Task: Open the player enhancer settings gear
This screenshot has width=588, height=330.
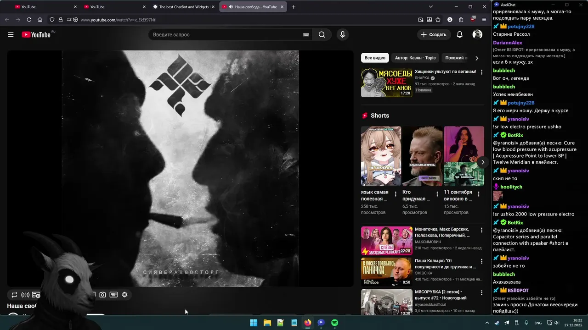Action: [x=124, y=295]
